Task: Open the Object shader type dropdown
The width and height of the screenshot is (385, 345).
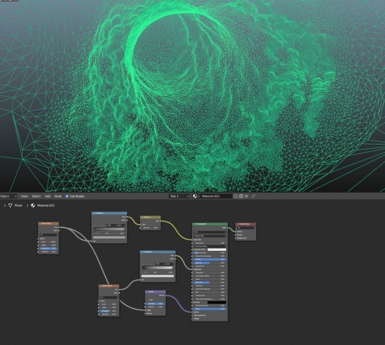Action: pos(8,196)
